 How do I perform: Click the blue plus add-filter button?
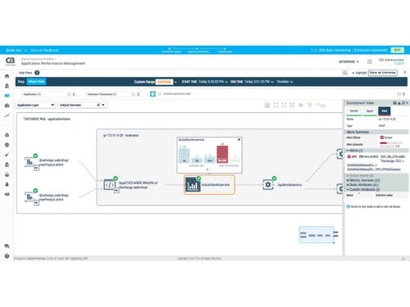pyautogui.click(x=153, y=94)
